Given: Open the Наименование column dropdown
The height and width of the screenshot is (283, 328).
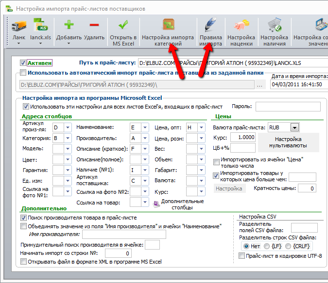Looking at the screenshot, I should 145,127.
